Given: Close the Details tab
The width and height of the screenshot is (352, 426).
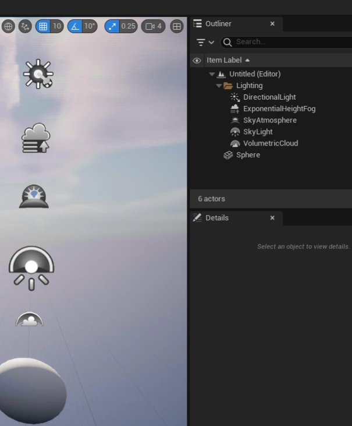Looking at the screenshot, I should (272, 218).
